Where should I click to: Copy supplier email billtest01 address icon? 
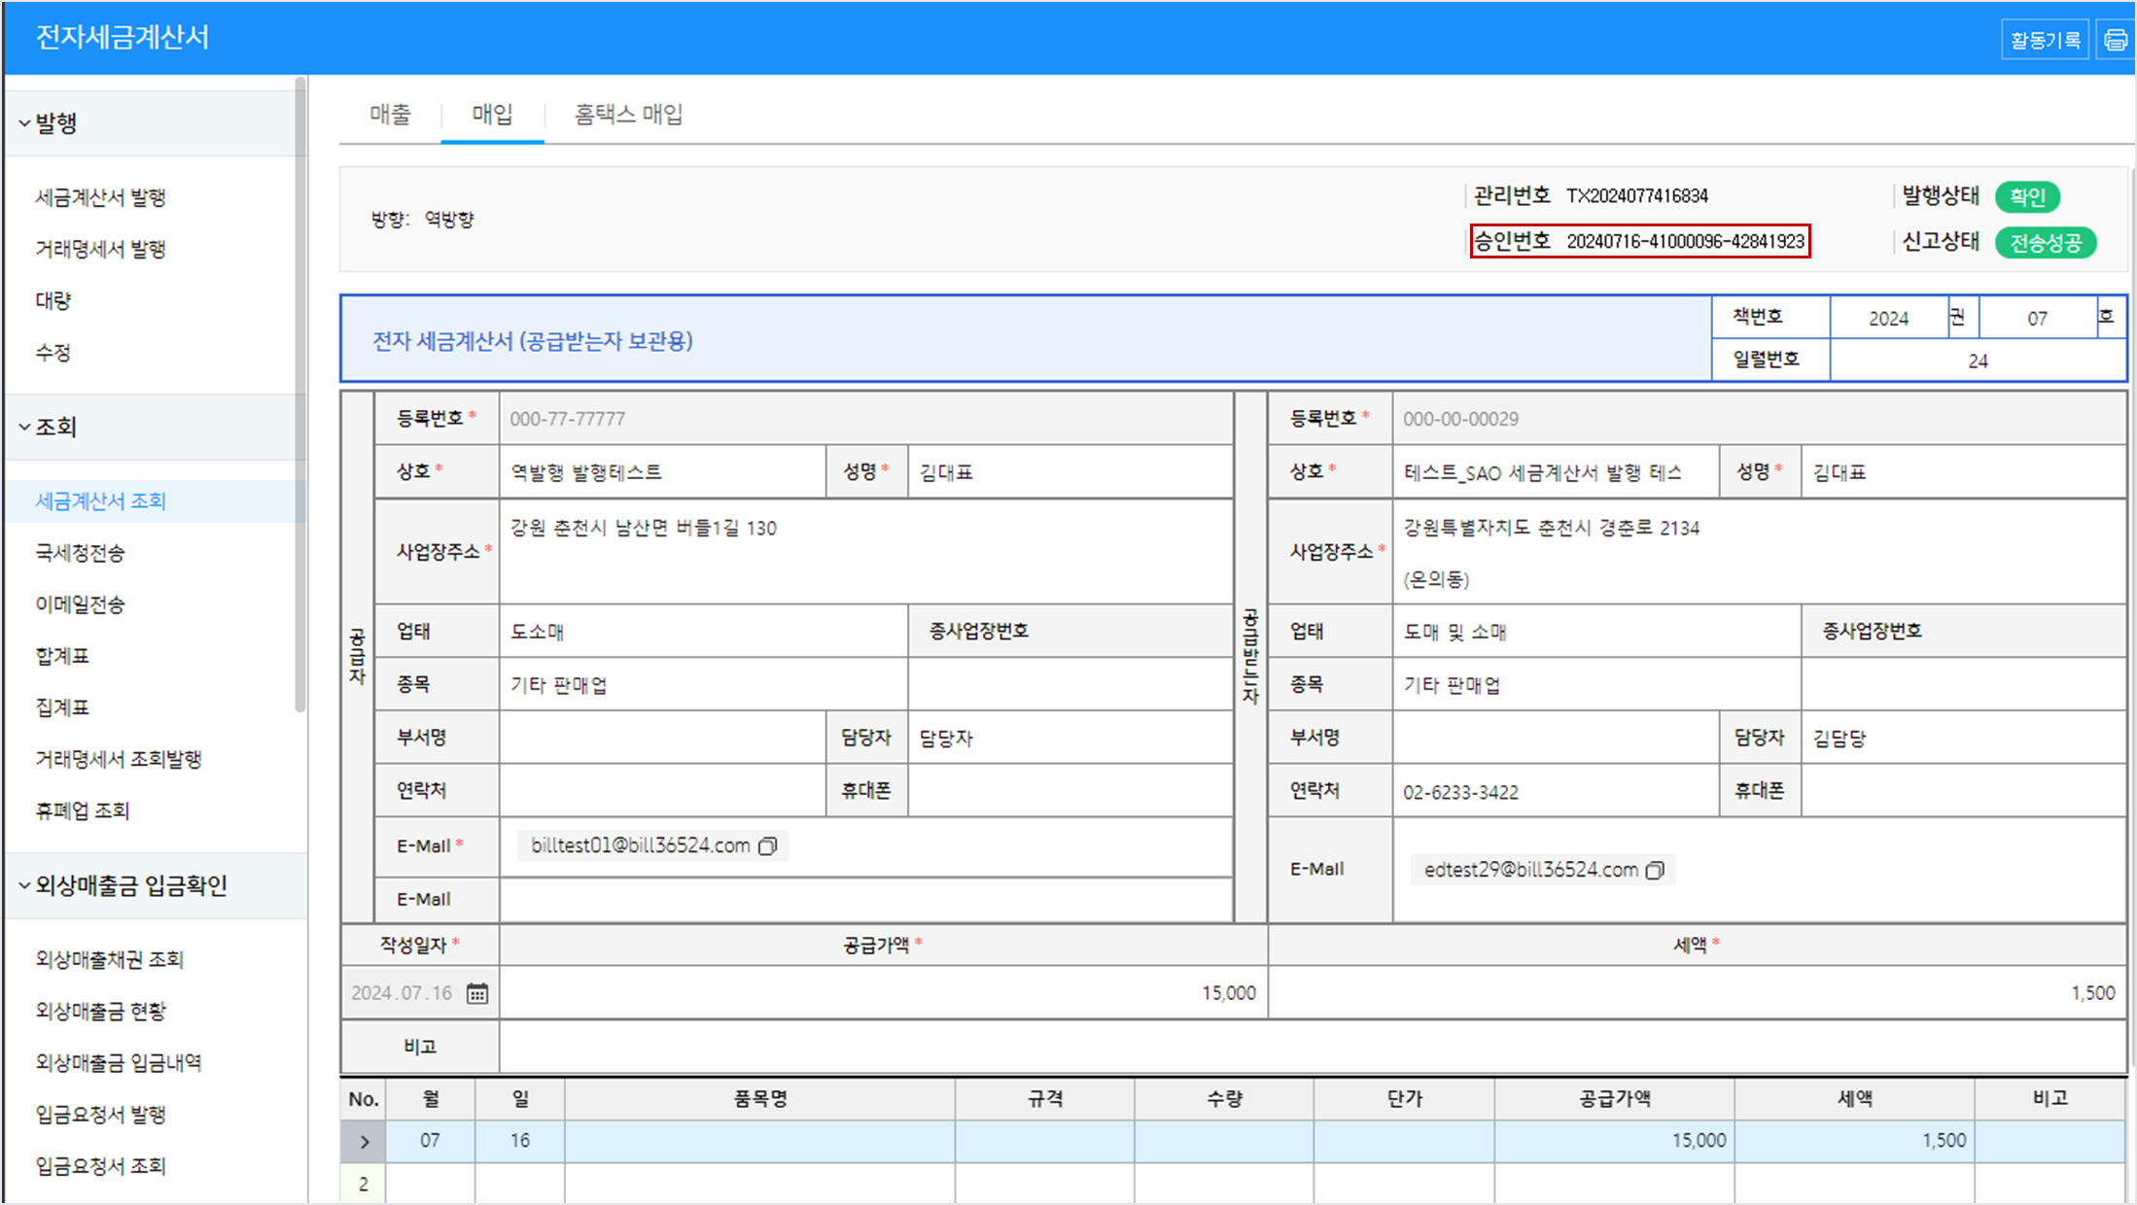(768, 846)
